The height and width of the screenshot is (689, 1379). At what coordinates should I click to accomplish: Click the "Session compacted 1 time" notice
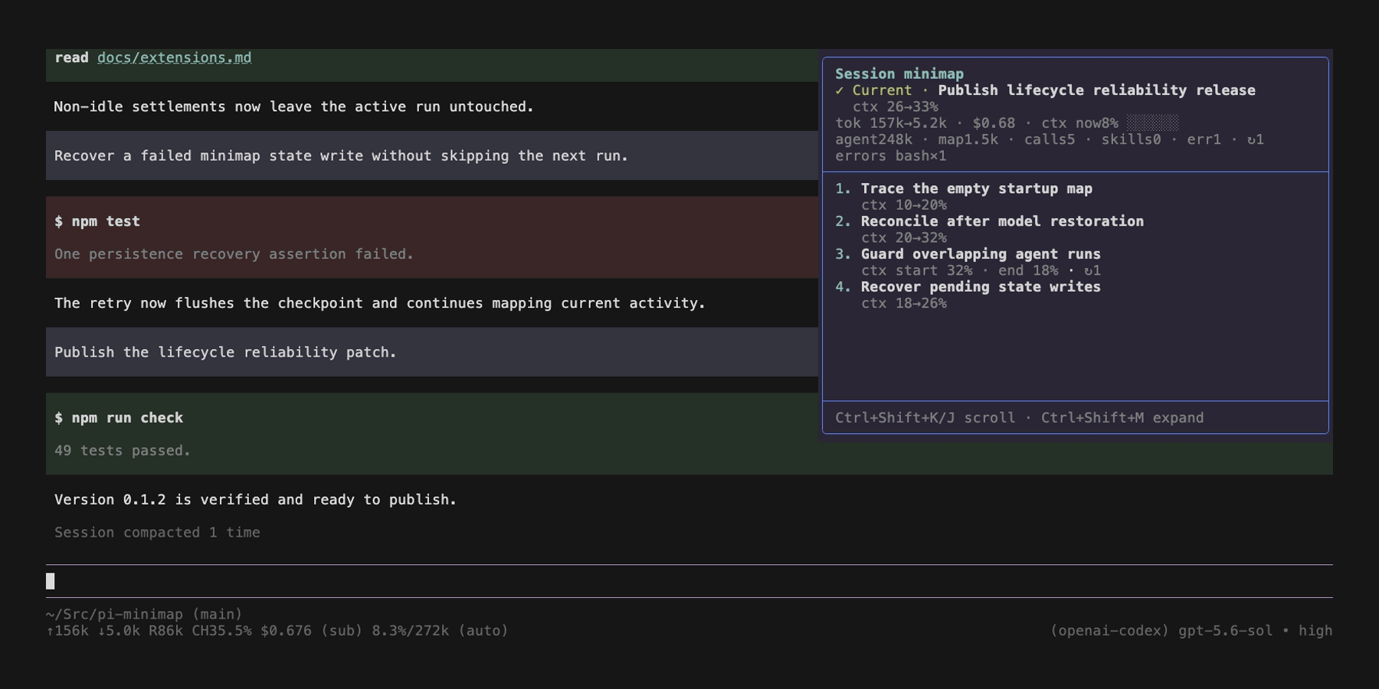[x=157, y=533]
